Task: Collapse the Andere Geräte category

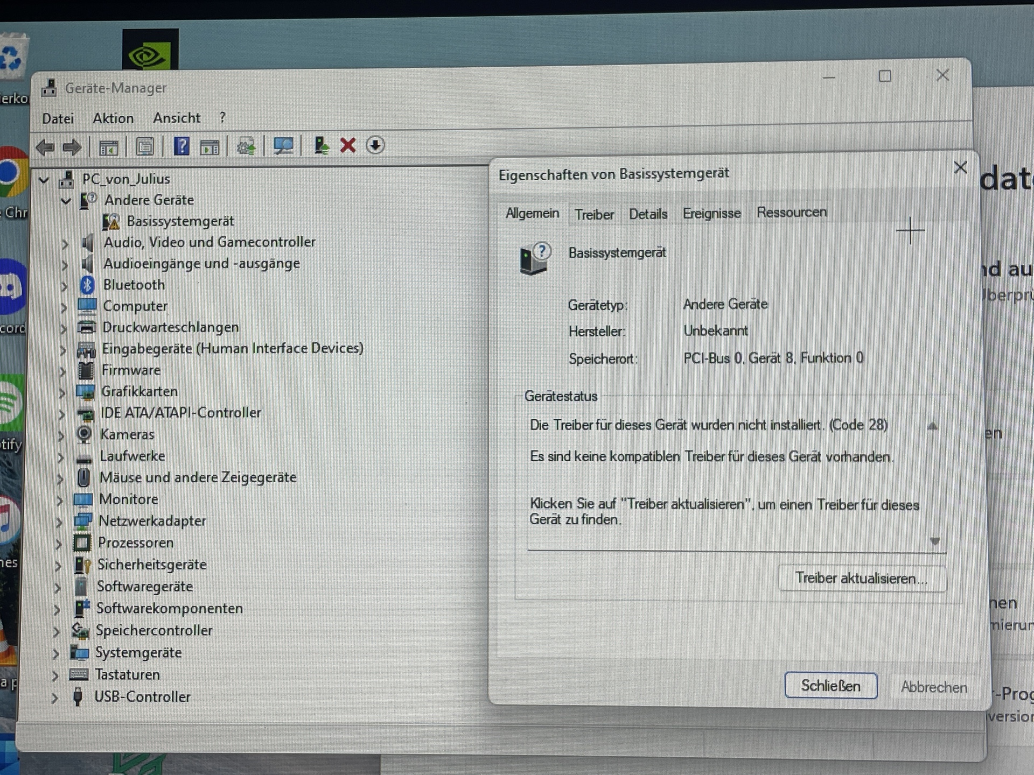Action: (x=66, y=201)
